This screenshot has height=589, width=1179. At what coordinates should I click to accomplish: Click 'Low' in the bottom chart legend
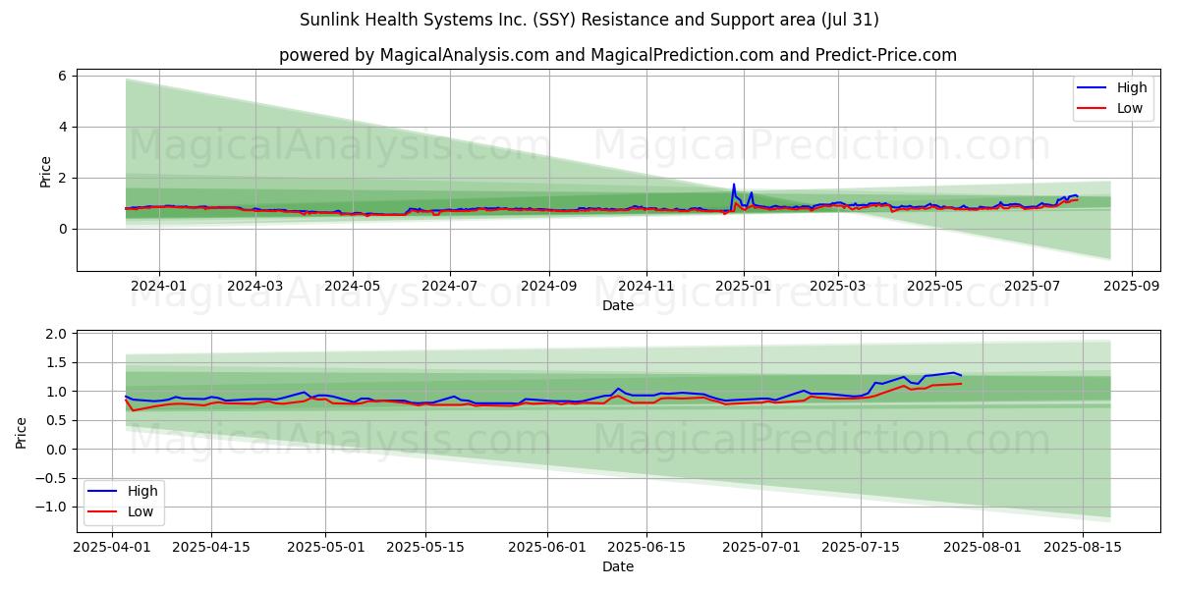(141, 510)
